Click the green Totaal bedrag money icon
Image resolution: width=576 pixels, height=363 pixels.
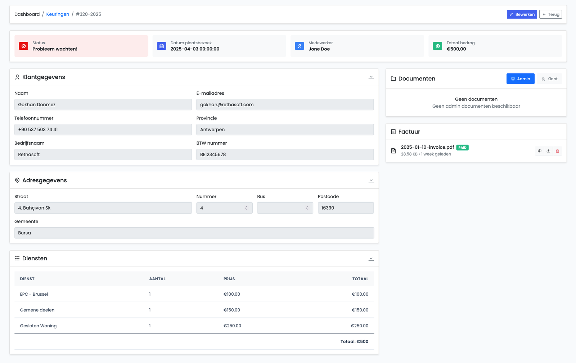click(x=437, y=46)
